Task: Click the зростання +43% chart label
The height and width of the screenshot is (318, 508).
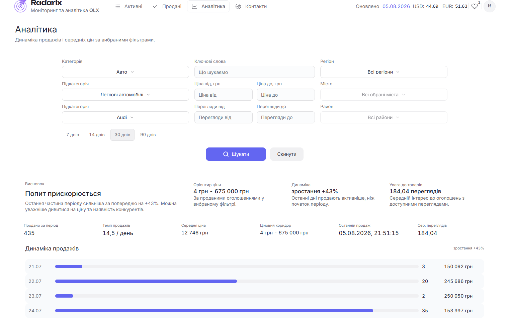Action: click(x=469, y=248)
